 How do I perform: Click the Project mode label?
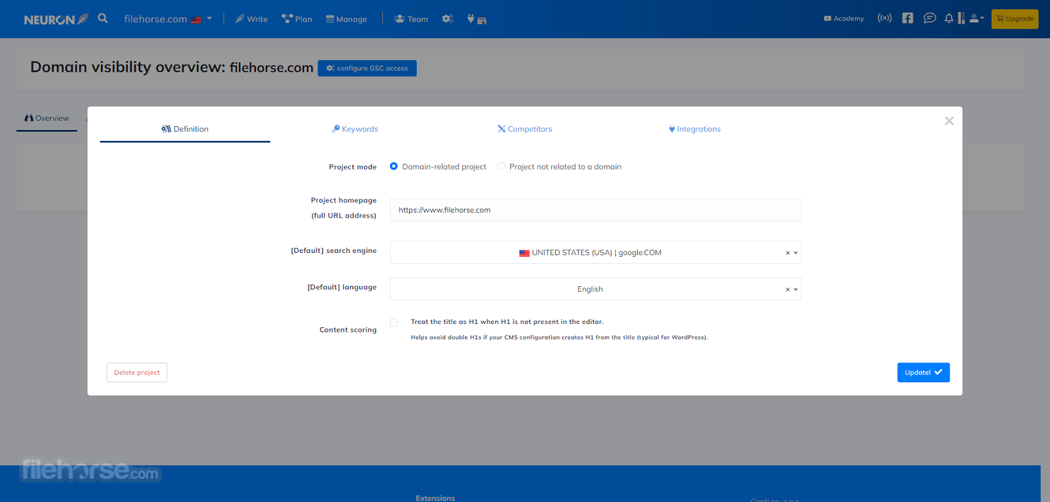point(353,166)
